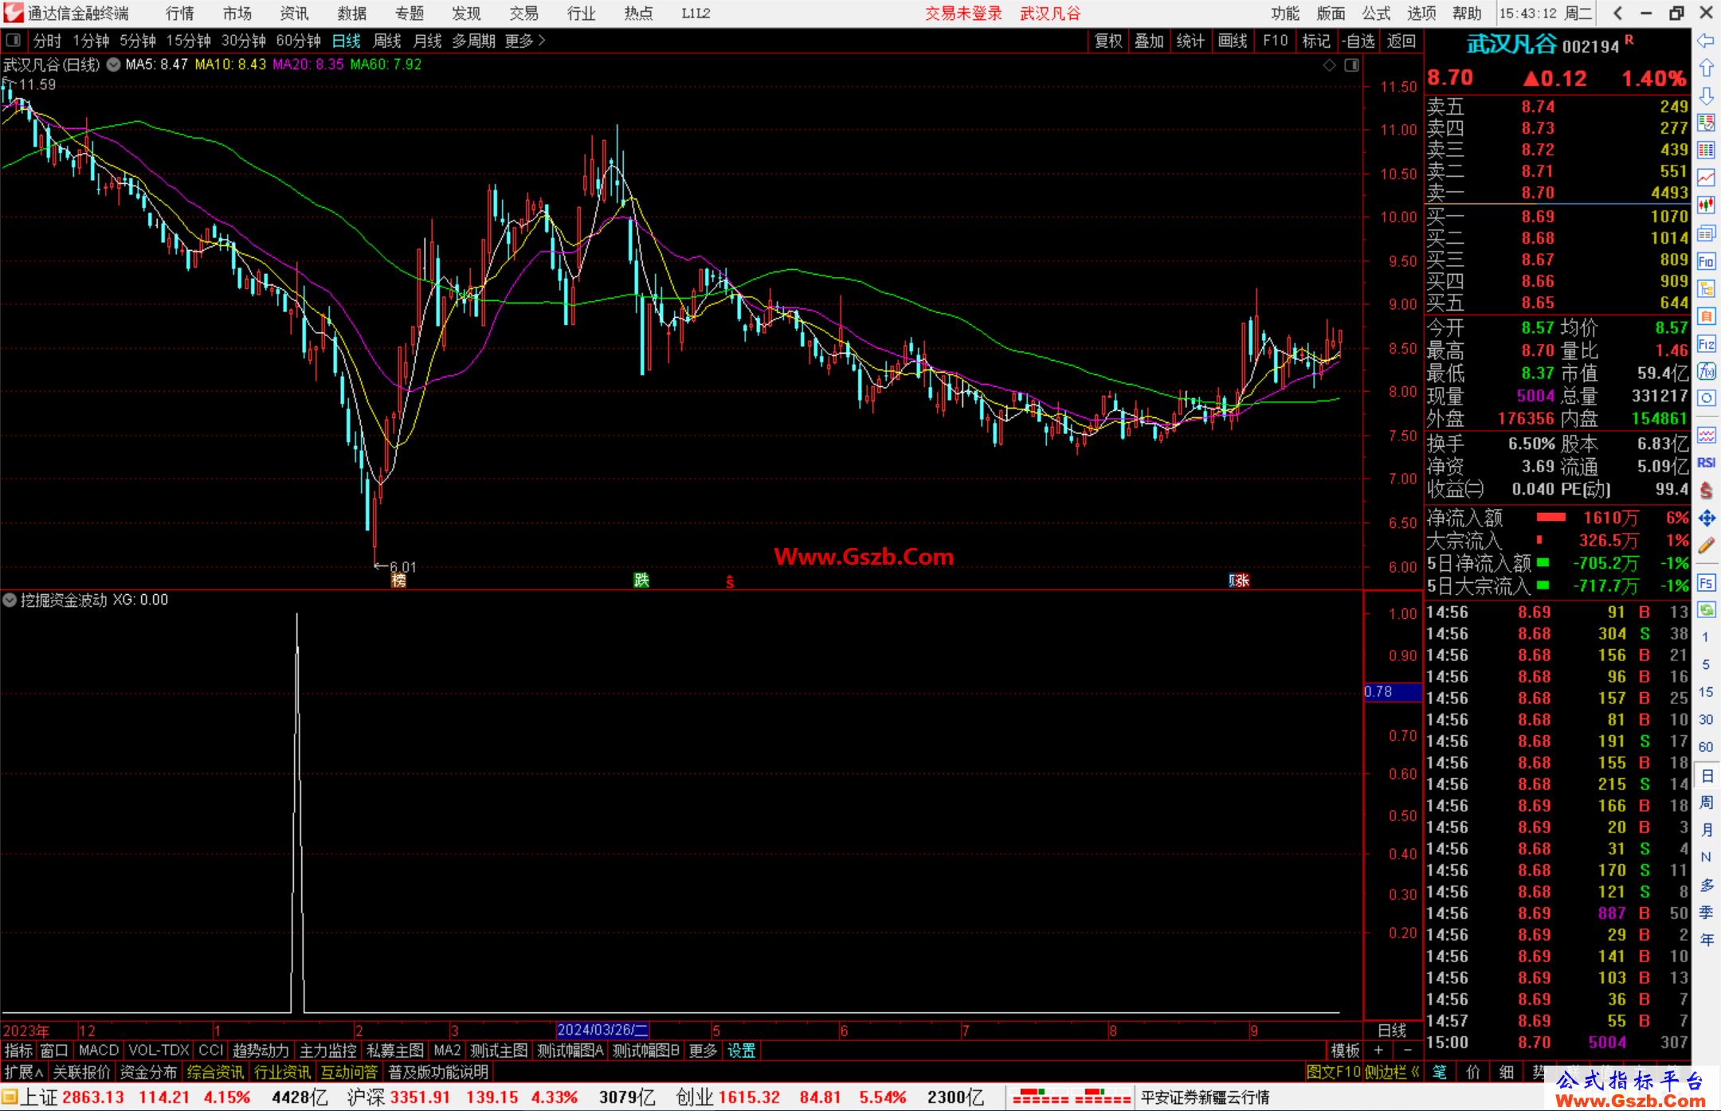Image resolution: width=1721 pixels, height=1111 pixels.
Task: Switch to the 15分钟 tab
Action: tap(188, 41)
